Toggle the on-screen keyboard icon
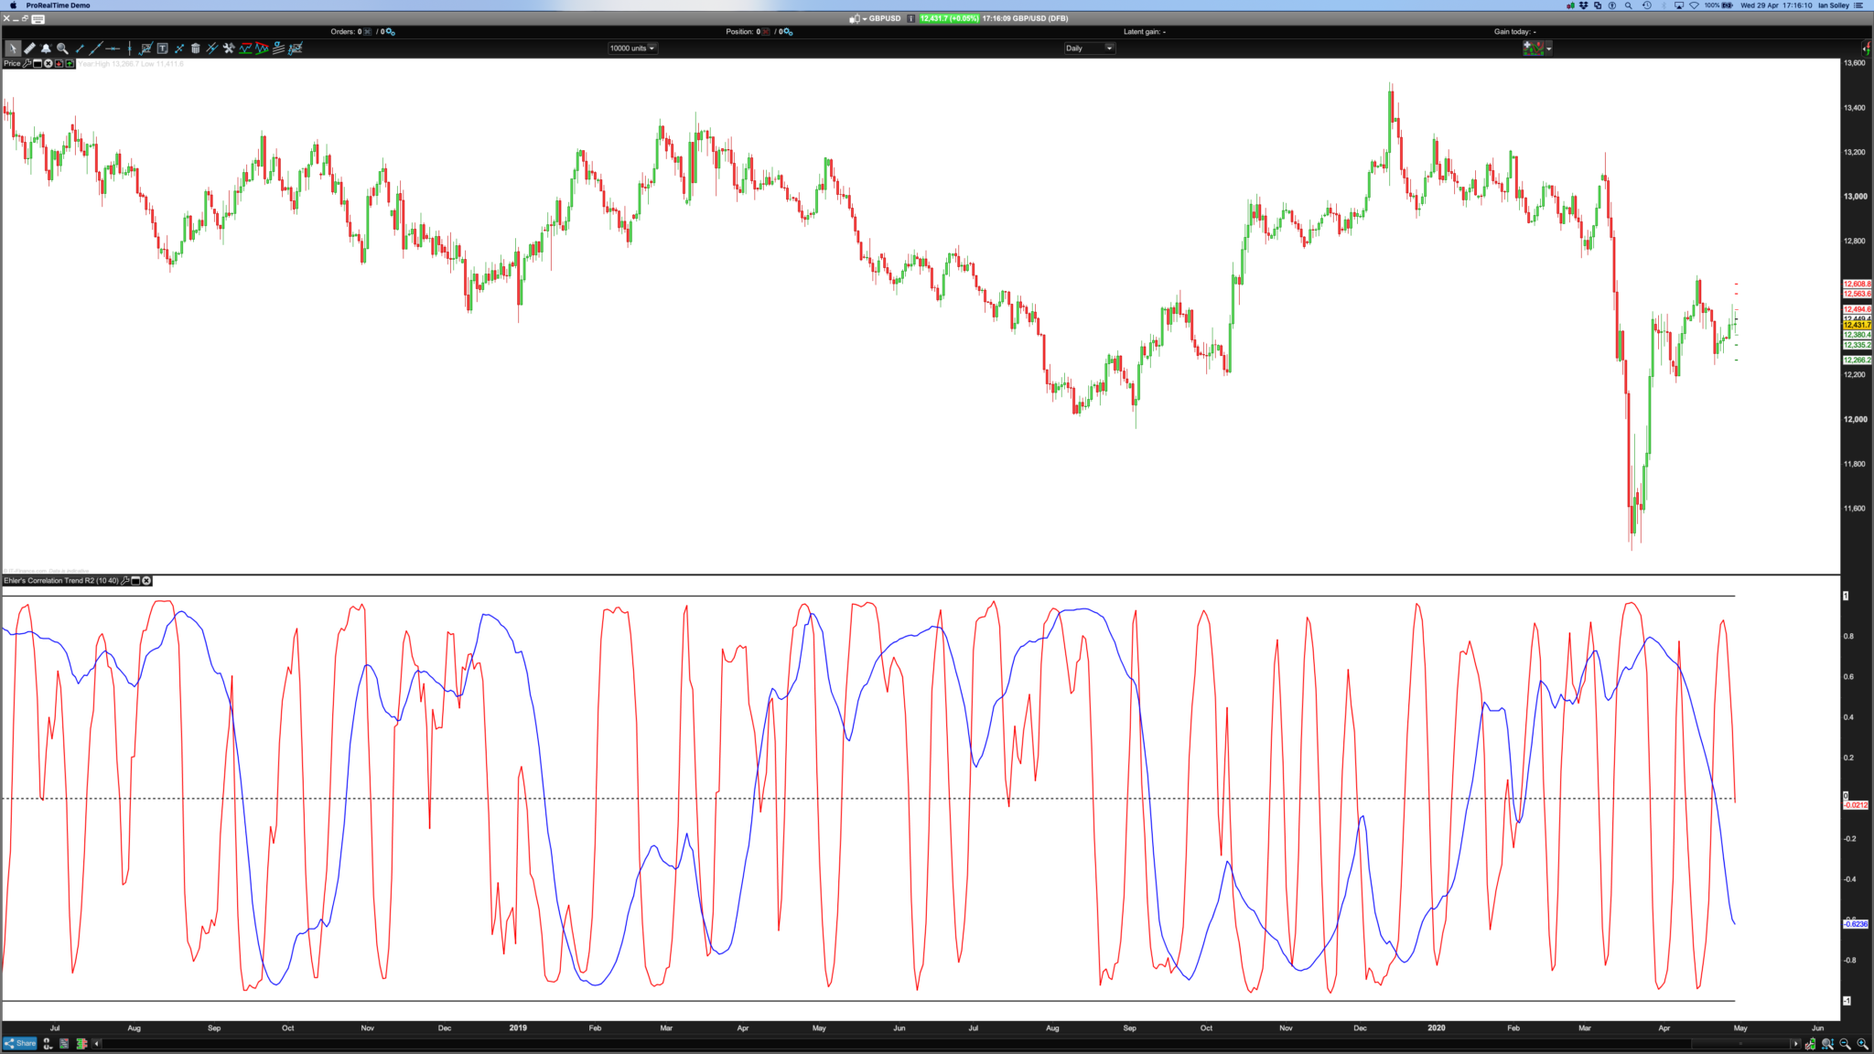Screen dimensions: 1874x1054 pyautogui.click(x=38, y=18)
